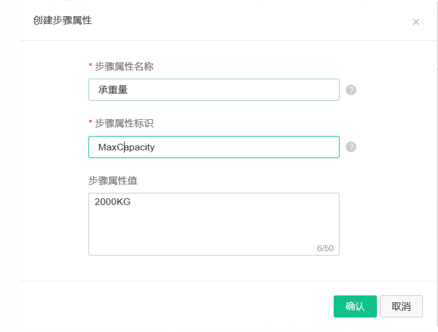This screenshot has height=332, width=438.
Task: Click the 6/50 character counter
Action: pyautogui.click(x=325, y=248)
